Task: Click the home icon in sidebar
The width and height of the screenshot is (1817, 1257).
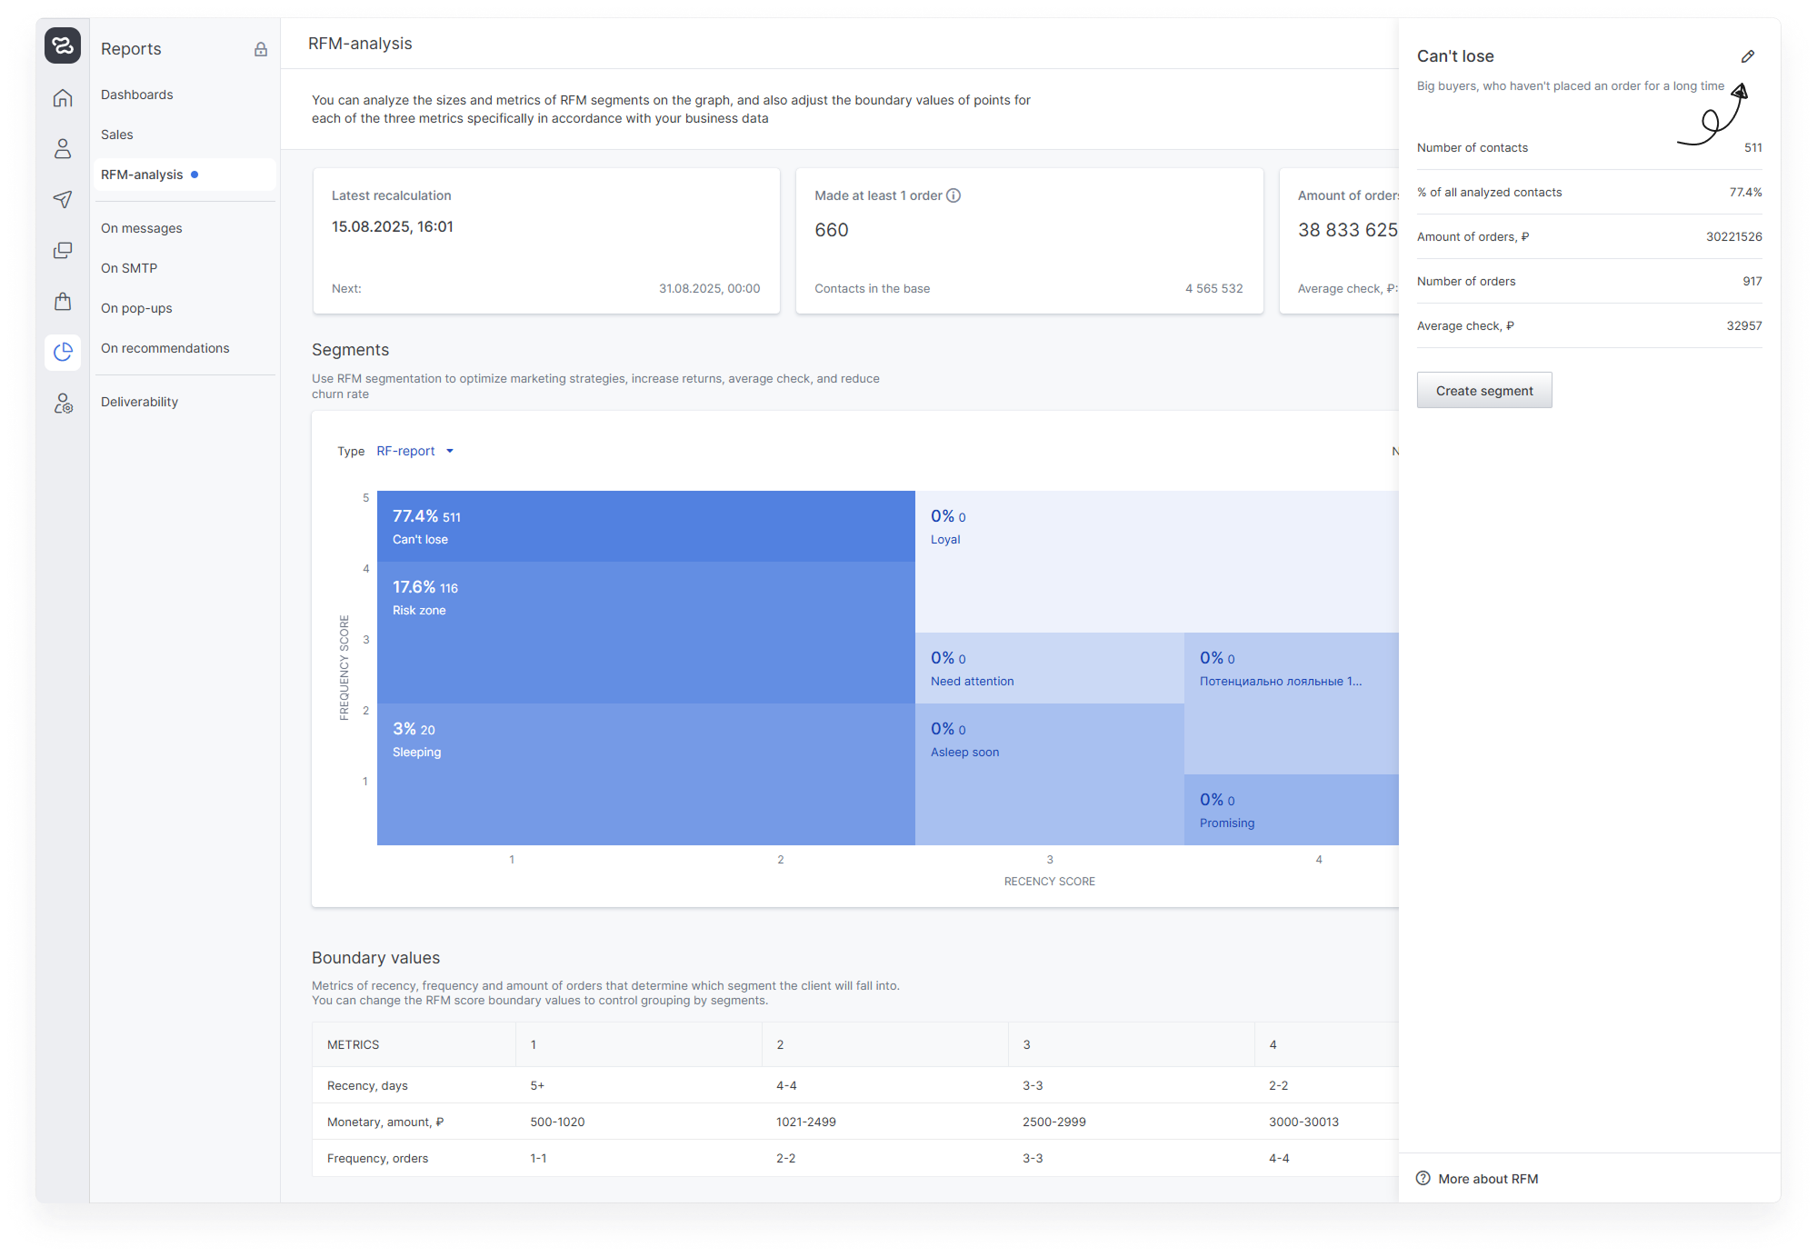Action: pyautogui.click(x=63, y=98)
